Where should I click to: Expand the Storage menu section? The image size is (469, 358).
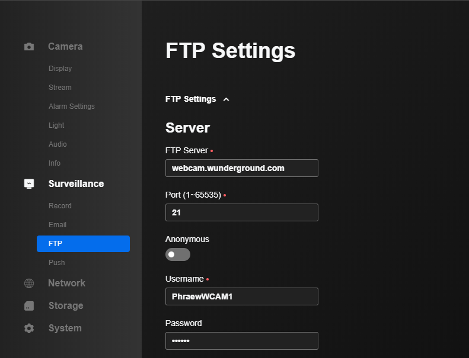coord(66,305)
